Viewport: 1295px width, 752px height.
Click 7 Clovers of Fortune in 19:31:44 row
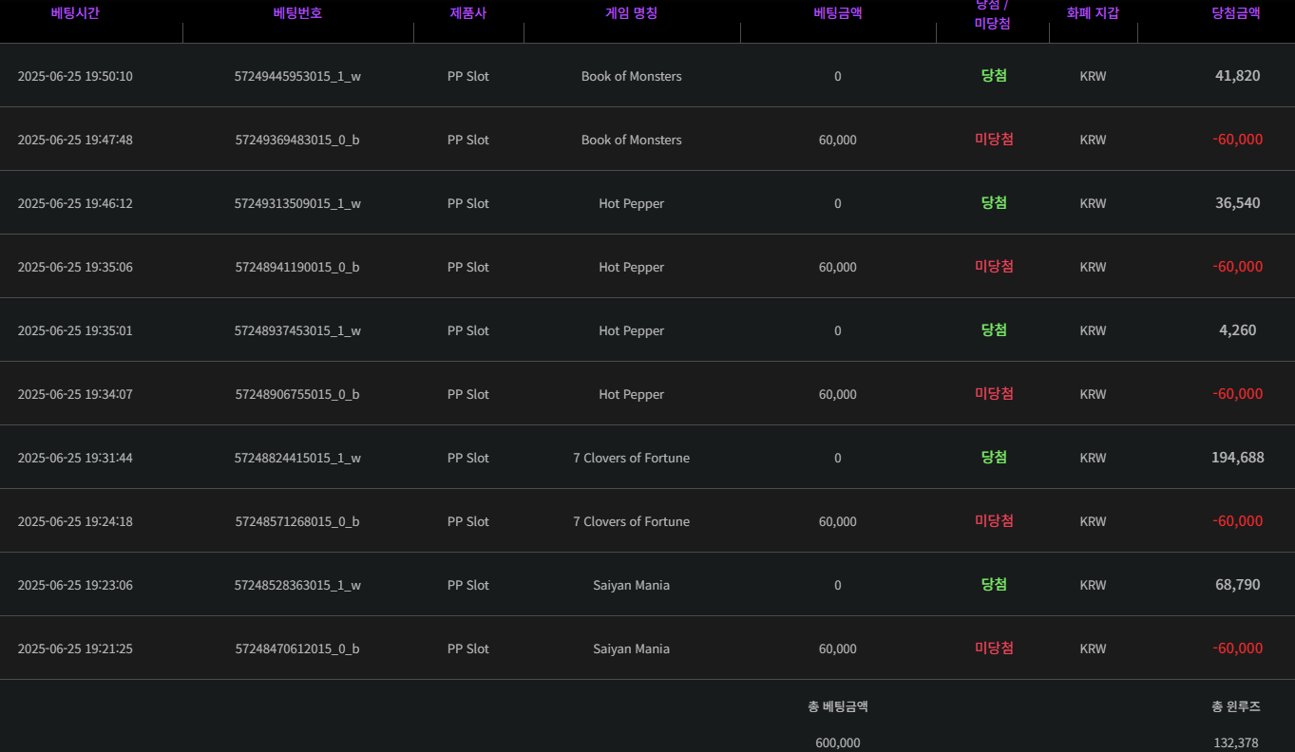pos(632,458)
